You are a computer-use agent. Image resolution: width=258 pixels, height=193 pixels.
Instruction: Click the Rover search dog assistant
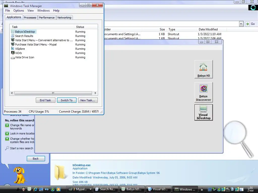coord(19,175)
